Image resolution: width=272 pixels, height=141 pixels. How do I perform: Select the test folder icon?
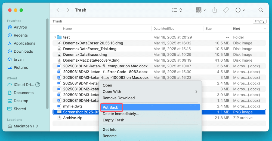60,37
